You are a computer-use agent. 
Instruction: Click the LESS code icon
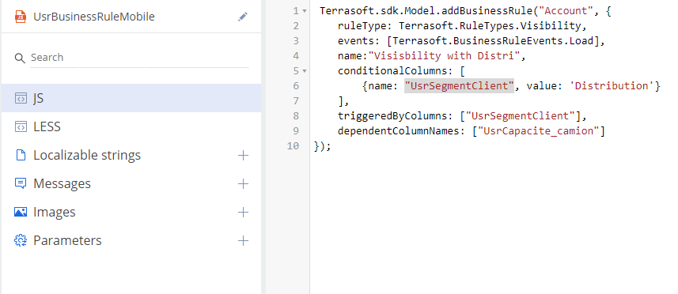[x=21, y=126]
